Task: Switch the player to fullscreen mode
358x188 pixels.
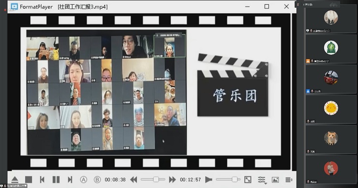Action: point(248,180)
